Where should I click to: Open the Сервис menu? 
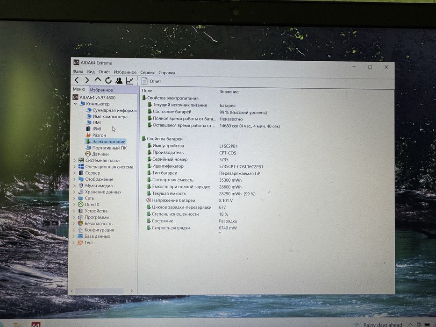click(147, 72)
